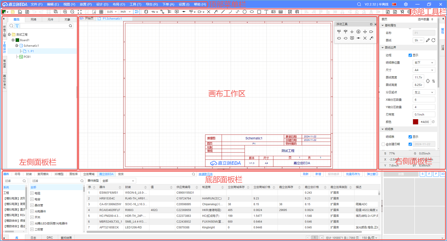Select the PCB1 item in project tree

[27, 57]
